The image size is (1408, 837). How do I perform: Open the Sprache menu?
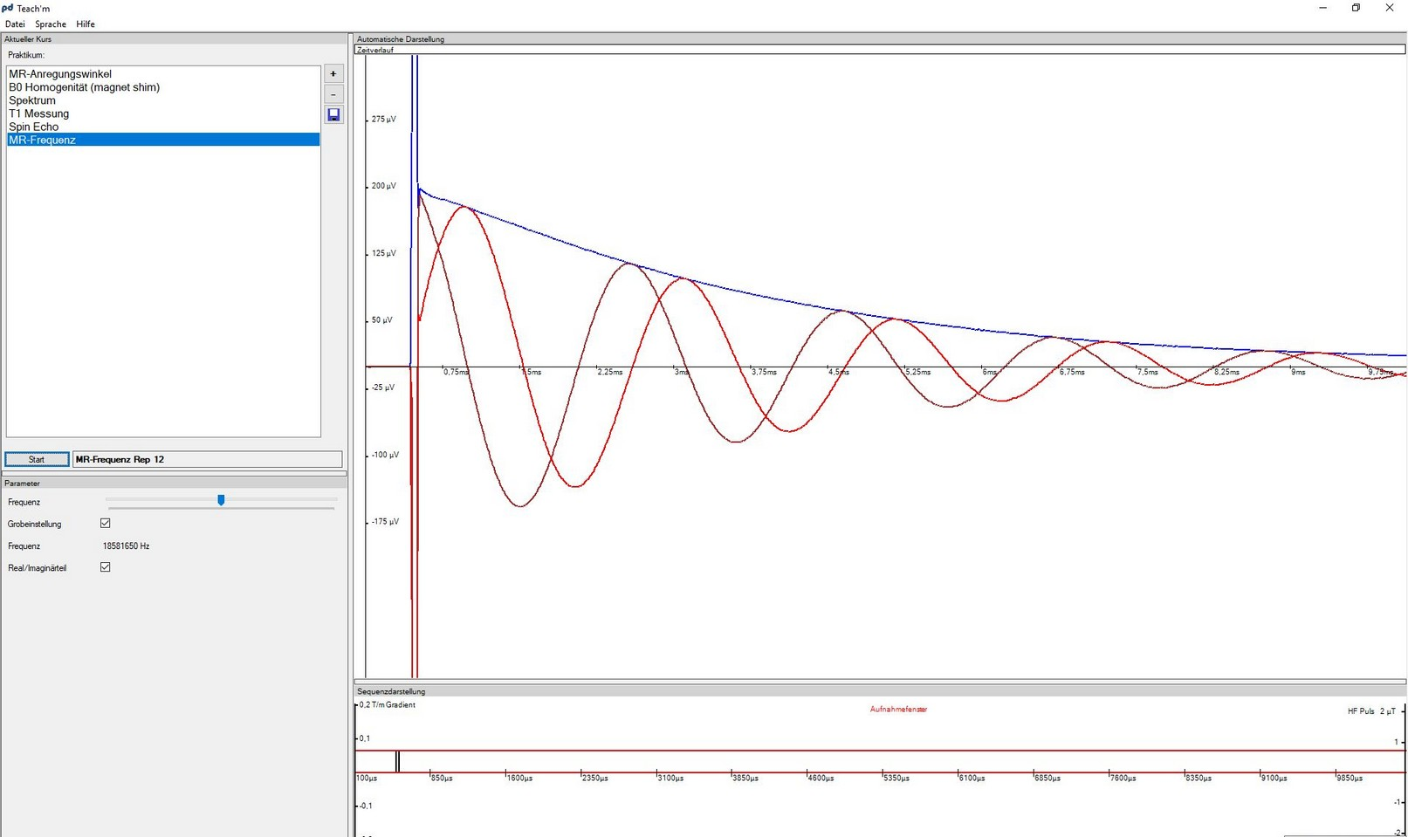click(x=51, y=24)
